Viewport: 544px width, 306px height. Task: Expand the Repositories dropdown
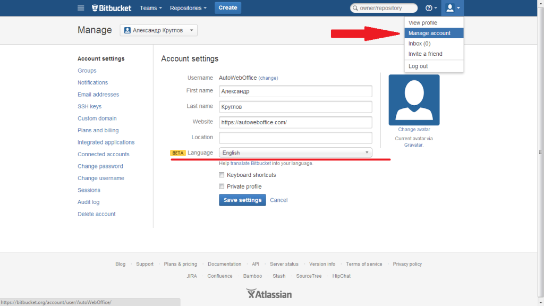click(188, 8)
